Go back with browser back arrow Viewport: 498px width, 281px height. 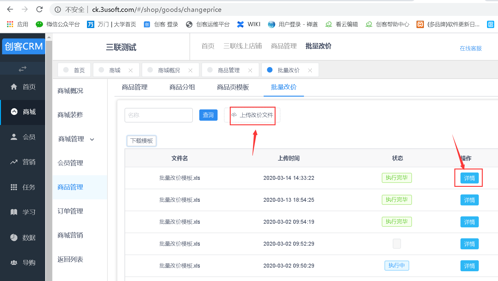pos(10,9)
